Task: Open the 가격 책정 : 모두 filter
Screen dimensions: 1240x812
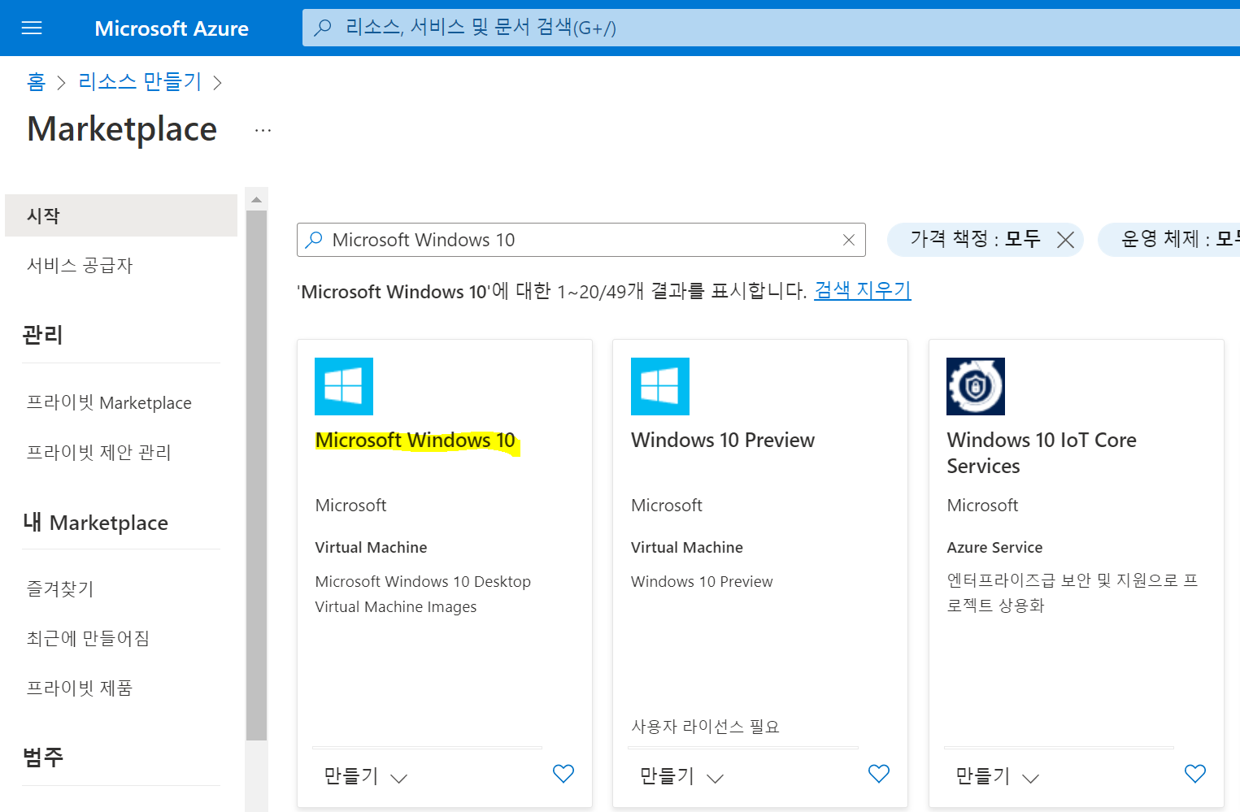Action: 975,239
